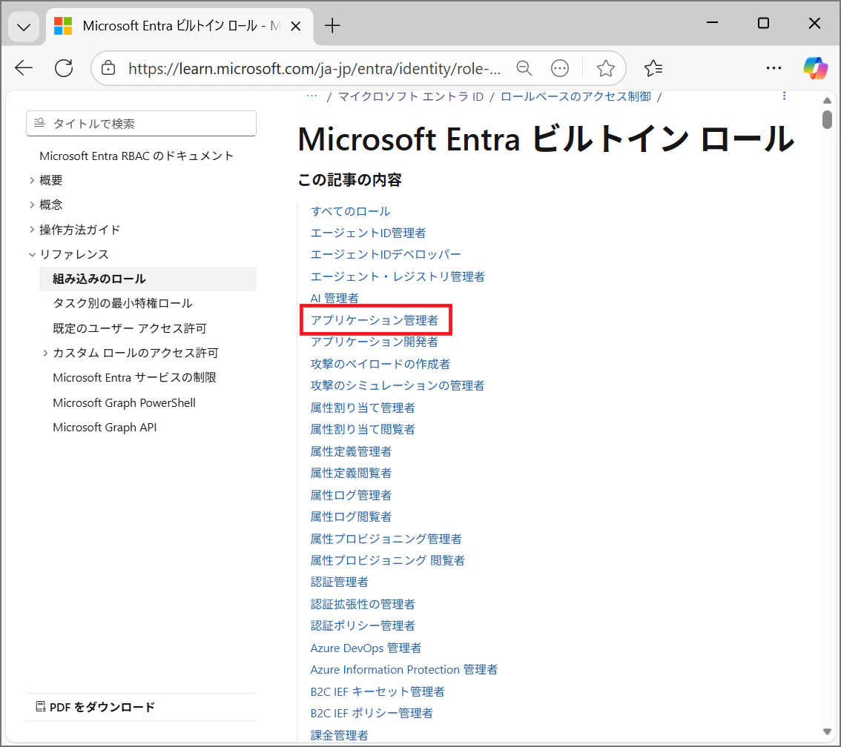Screen dimensions: 841x747
Task: Jump to 属性ログ管理者
Action: click(351, 495)
